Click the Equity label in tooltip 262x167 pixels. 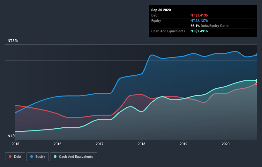tap(156, 21)
